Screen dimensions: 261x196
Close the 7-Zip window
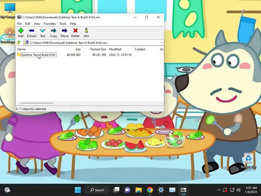pos(158,17)
